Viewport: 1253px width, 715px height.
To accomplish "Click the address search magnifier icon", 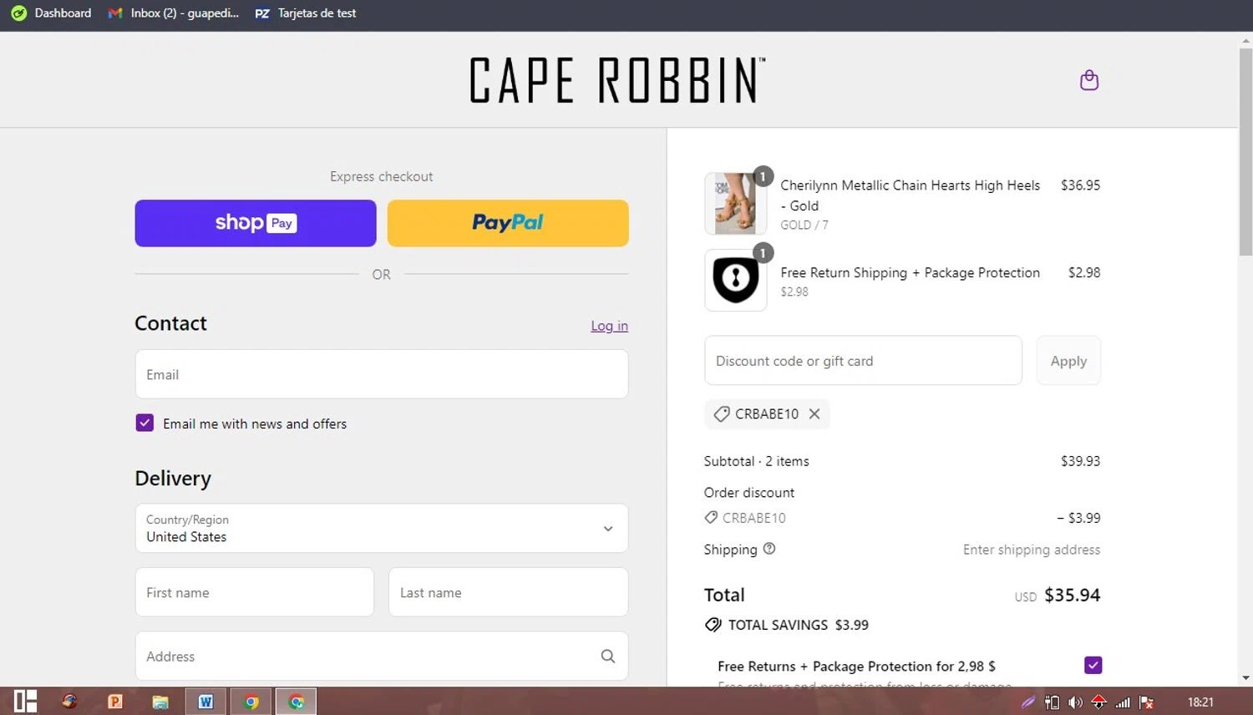I will pyautogui.click(x=608, y=657).
